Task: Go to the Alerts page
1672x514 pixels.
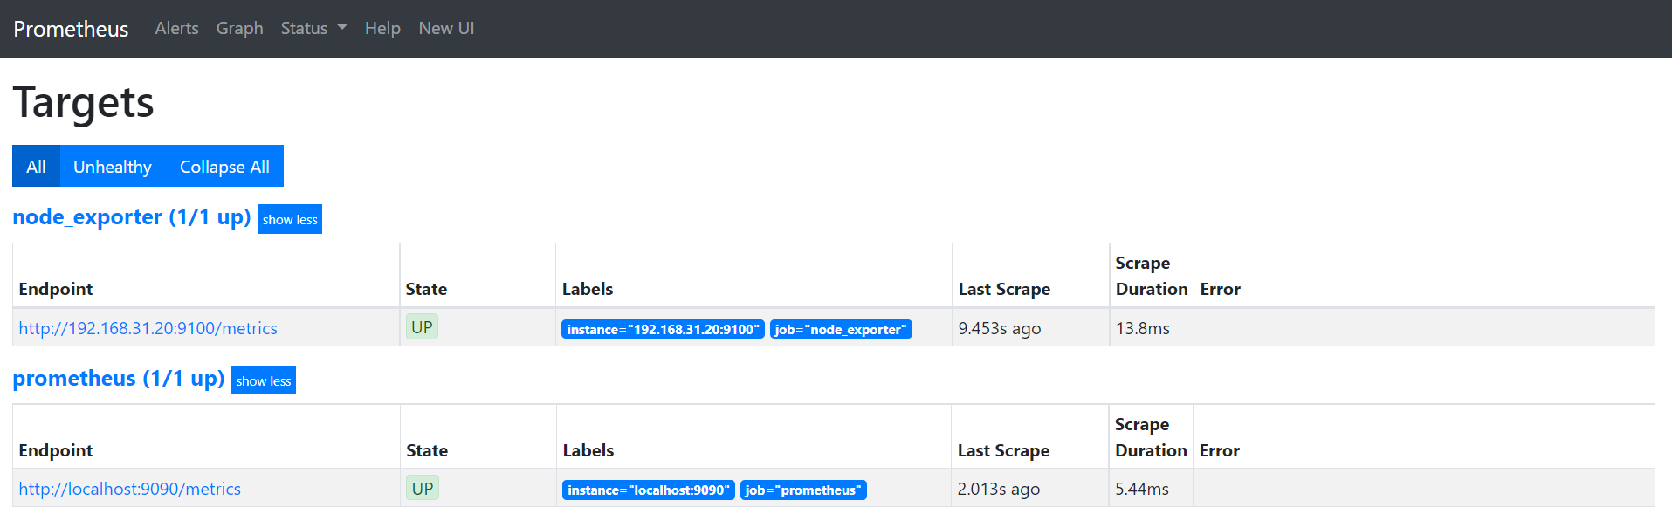Action: [x=176, y=28]
